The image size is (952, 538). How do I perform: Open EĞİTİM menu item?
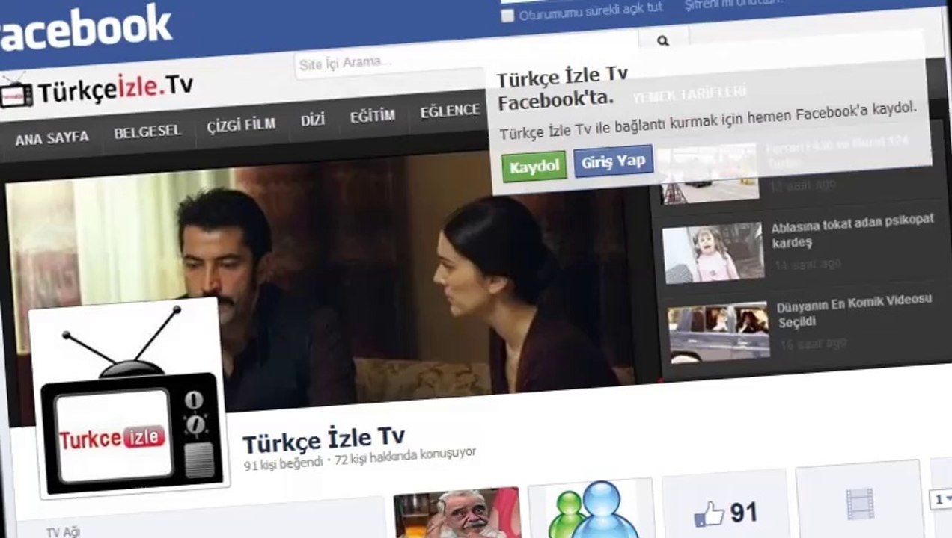coord(372,116)
